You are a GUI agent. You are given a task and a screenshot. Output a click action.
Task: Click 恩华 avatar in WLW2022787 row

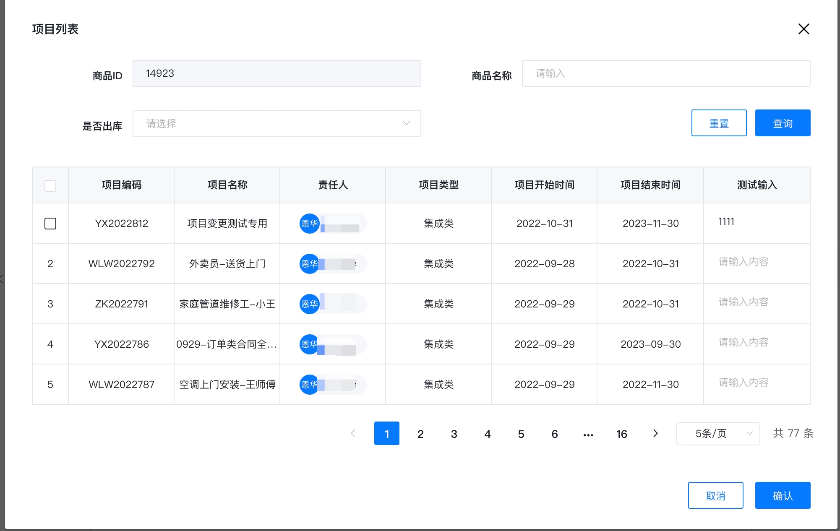[310, 385]
